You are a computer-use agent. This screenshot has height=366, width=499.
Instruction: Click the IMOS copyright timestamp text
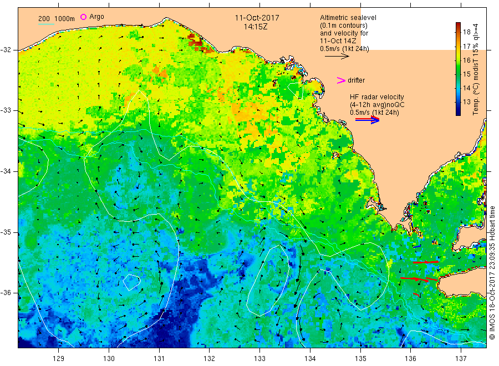pyautogui.click(x=492, y=273)
